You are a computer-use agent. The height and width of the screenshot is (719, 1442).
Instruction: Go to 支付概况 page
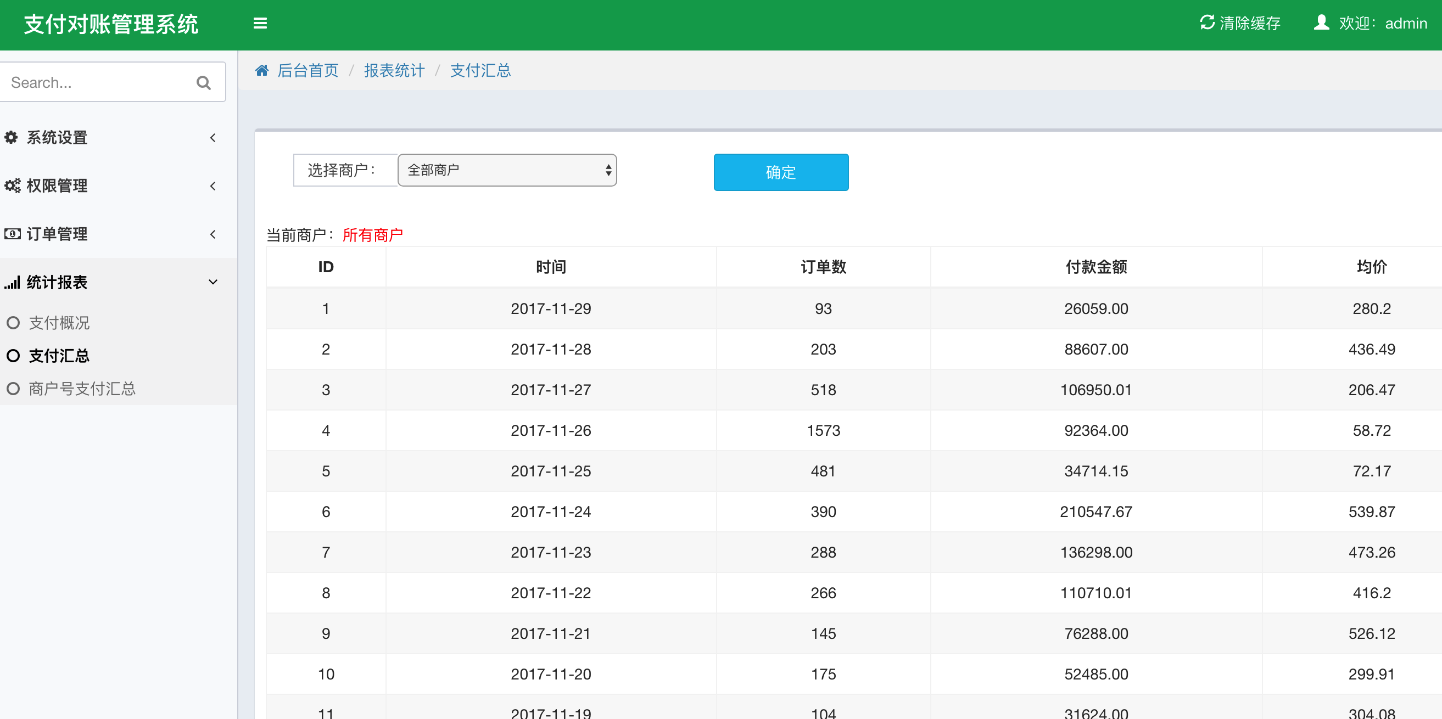pyautogui.click(x=59, y=323)
